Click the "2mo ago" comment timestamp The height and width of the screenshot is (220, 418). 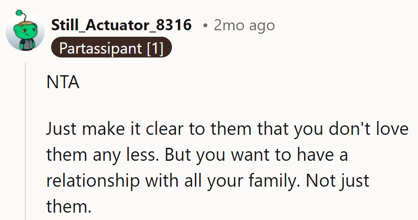point(244,25)
